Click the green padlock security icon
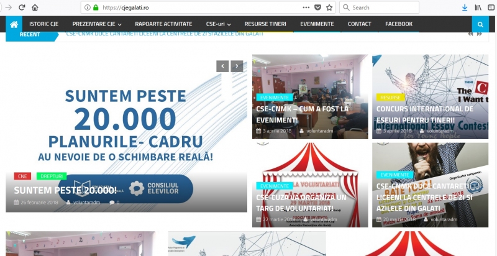Screen dimensions: 497x256 (96, 7)
